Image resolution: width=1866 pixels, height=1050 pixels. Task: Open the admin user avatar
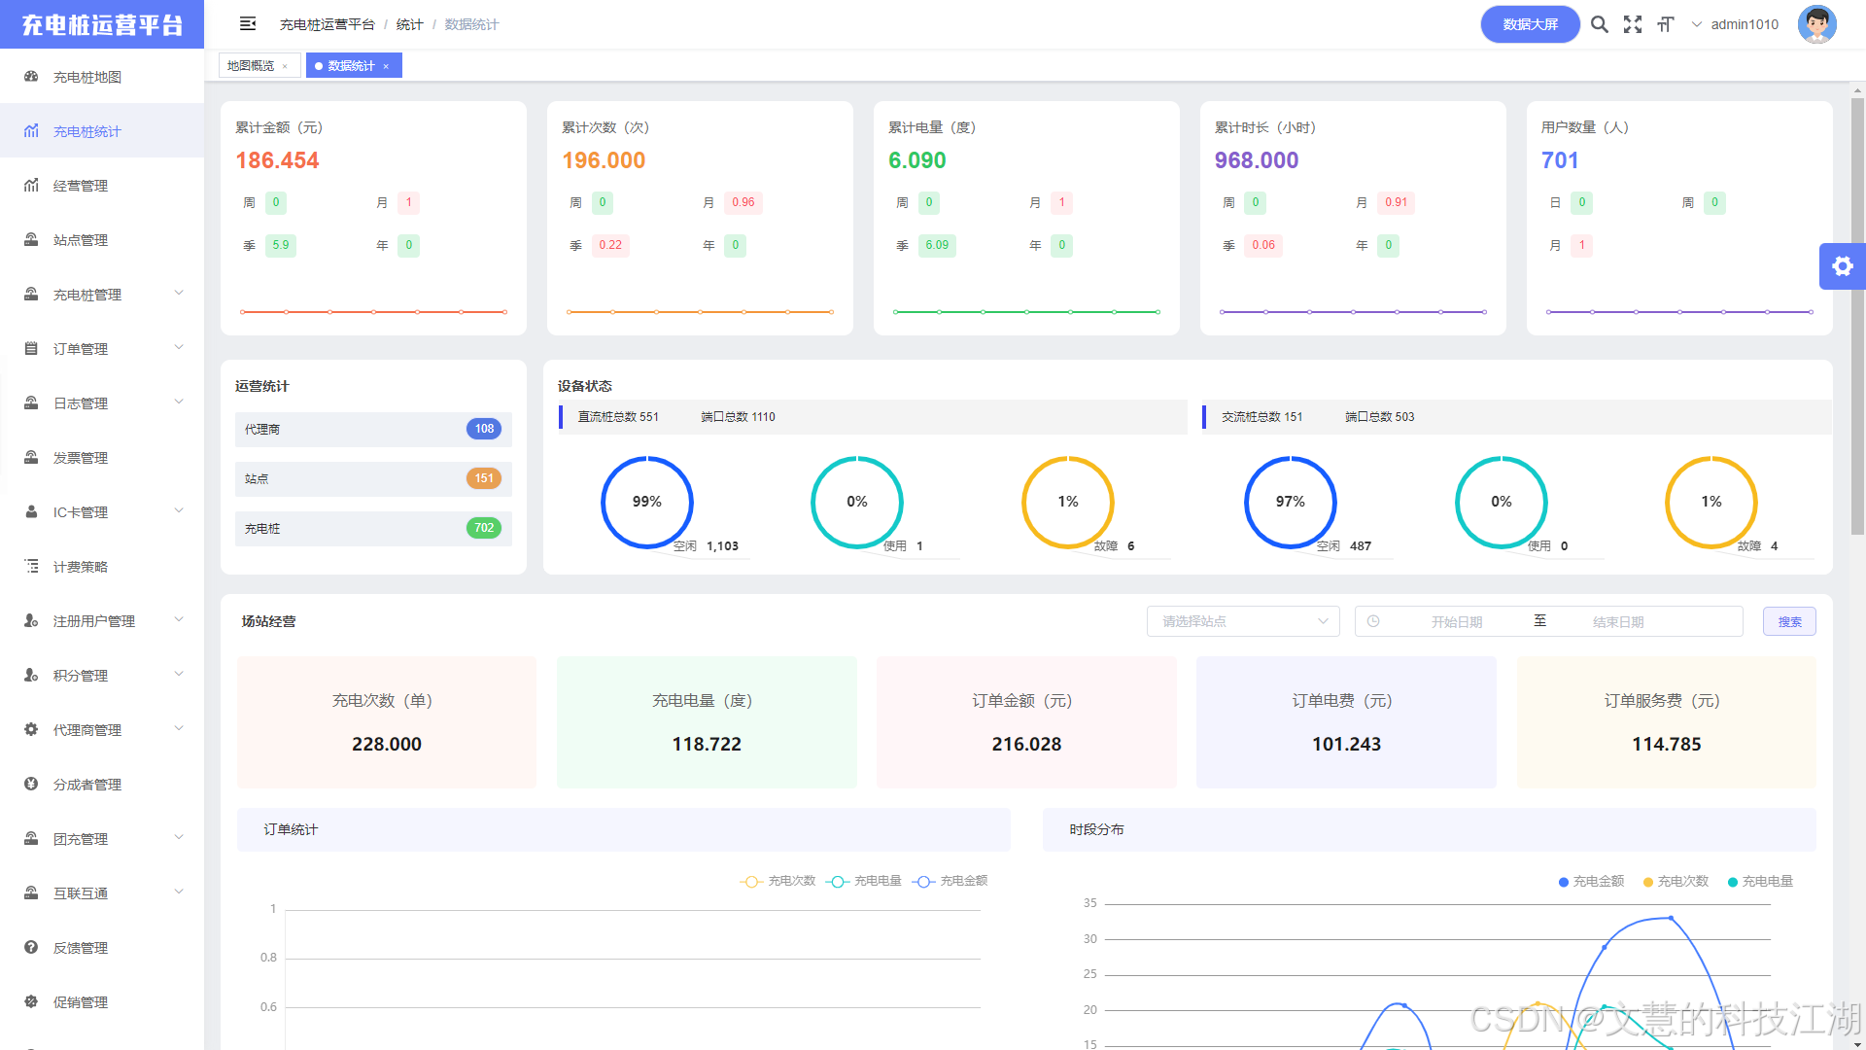[1816, 24]
